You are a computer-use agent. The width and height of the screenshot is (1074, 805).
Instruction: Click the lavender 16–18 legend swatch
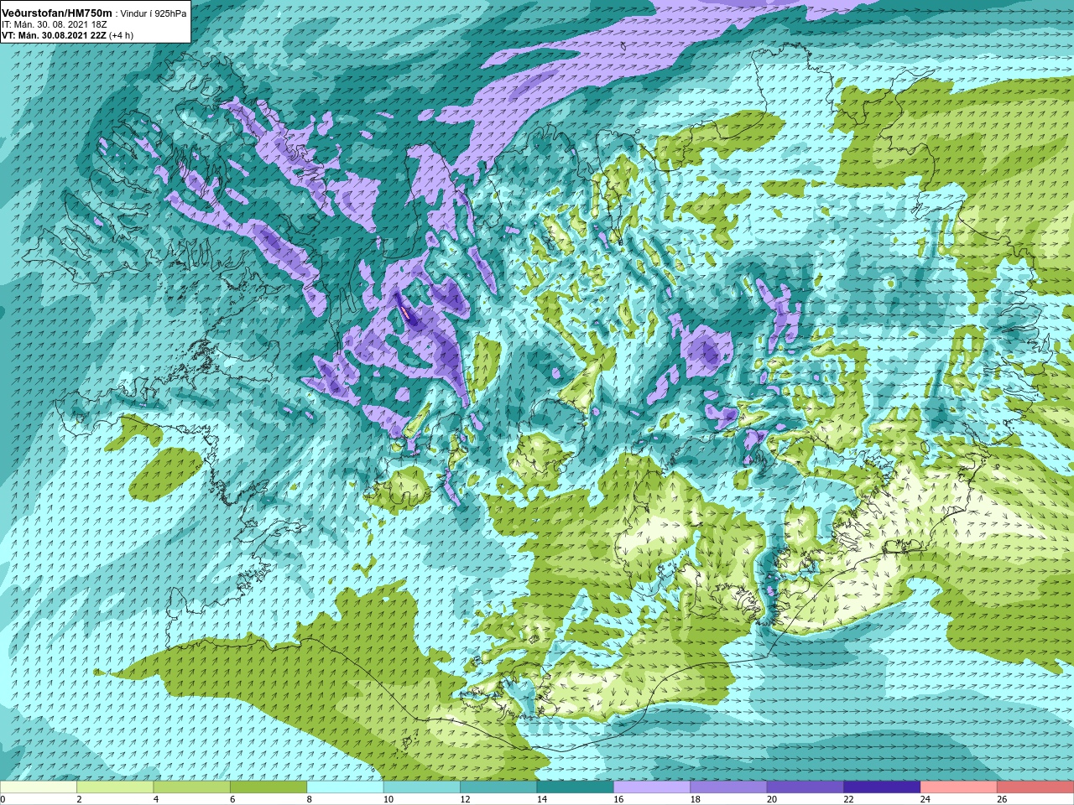(x=652, y=788)
